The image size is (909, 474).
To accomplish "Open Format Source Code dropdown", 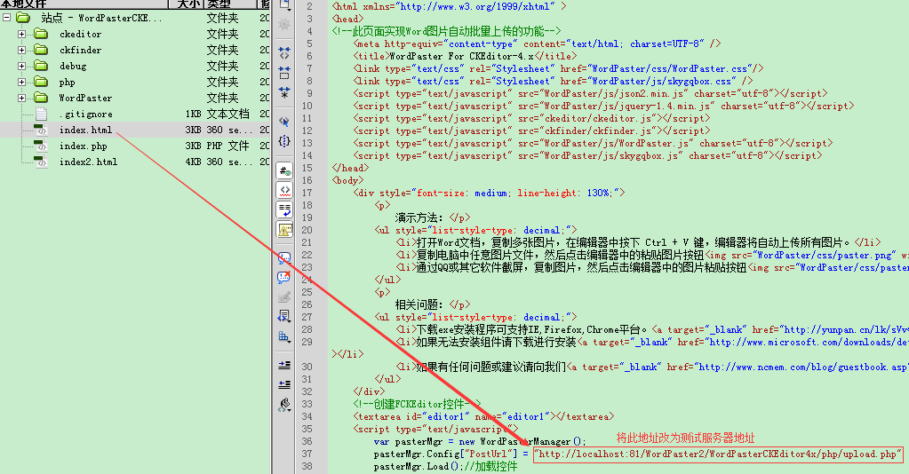I will tap(284, 405).
